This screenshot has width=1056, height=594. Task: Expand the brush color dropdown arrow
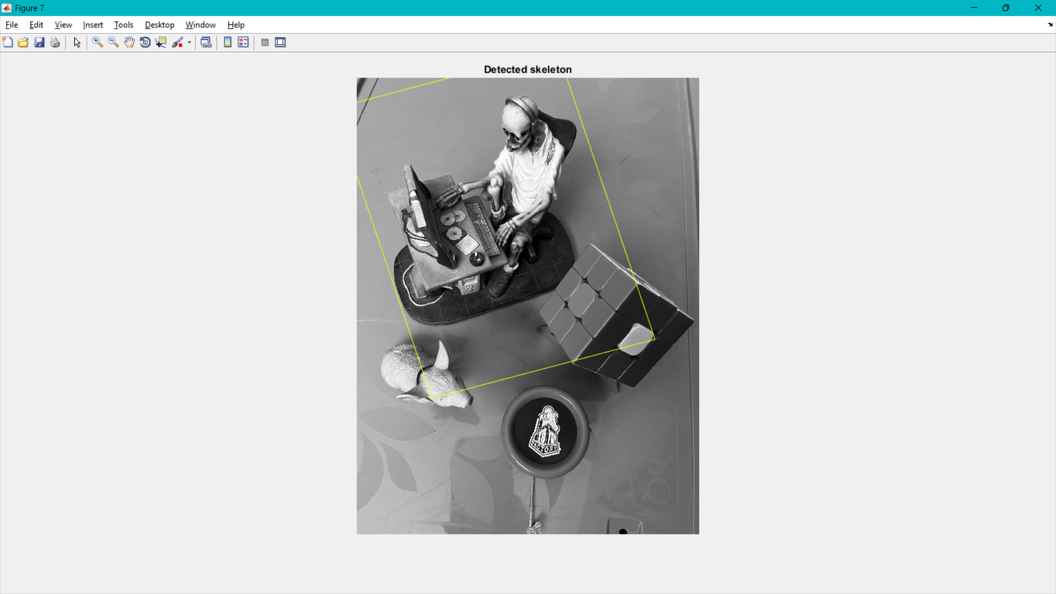pyautogui.click(x=189, y=42)
